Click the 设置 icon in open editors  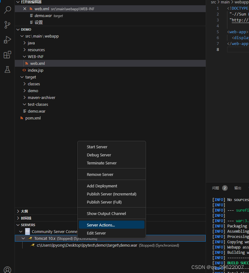pyautogui.click(x=32, y=22)
